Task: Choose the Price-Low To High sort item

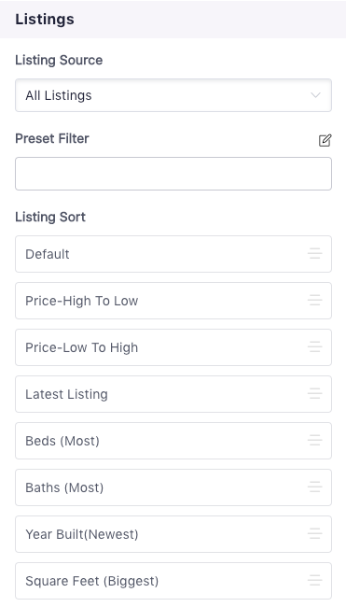Action: [173, 347]
